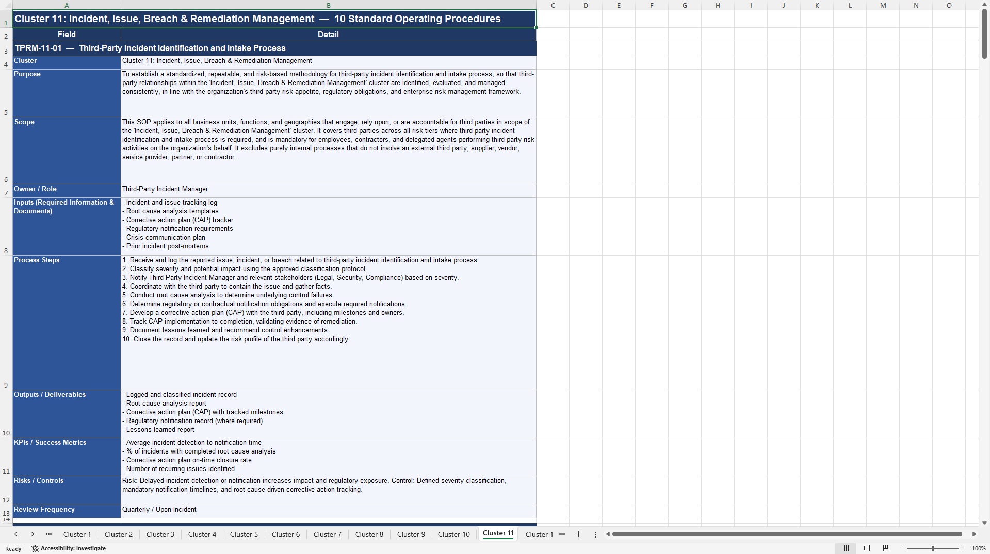Viewport: 990px width, 554px height.
Task: Select row 9 header
Action: [6, 323]
